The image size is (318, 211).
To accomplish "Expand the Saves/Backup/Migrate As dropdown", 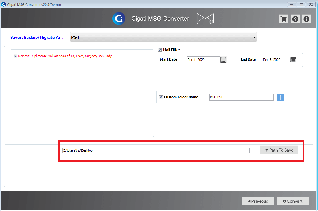I will pyautogui.click(x=164, y=37).
